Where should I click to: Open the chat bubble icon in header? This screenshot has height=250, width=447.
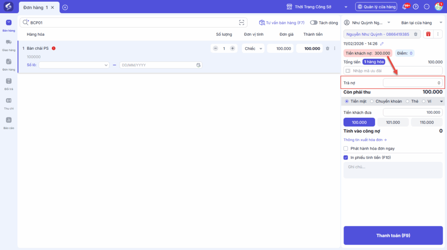click(426, 7)
